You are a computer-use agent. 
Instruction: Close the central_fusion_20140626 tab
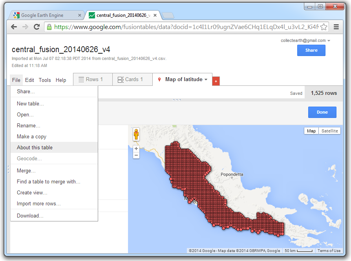point(155,15)
